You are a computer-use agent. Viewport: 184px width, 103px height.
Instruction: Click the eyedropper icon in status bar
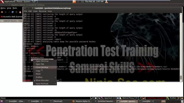[140, 98]
